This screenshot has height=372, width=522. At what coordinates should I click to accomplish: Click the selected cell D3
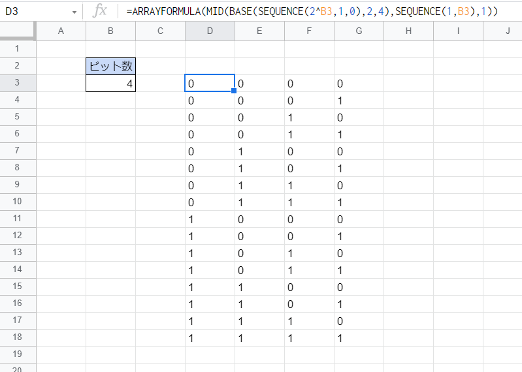click(210, 83)
